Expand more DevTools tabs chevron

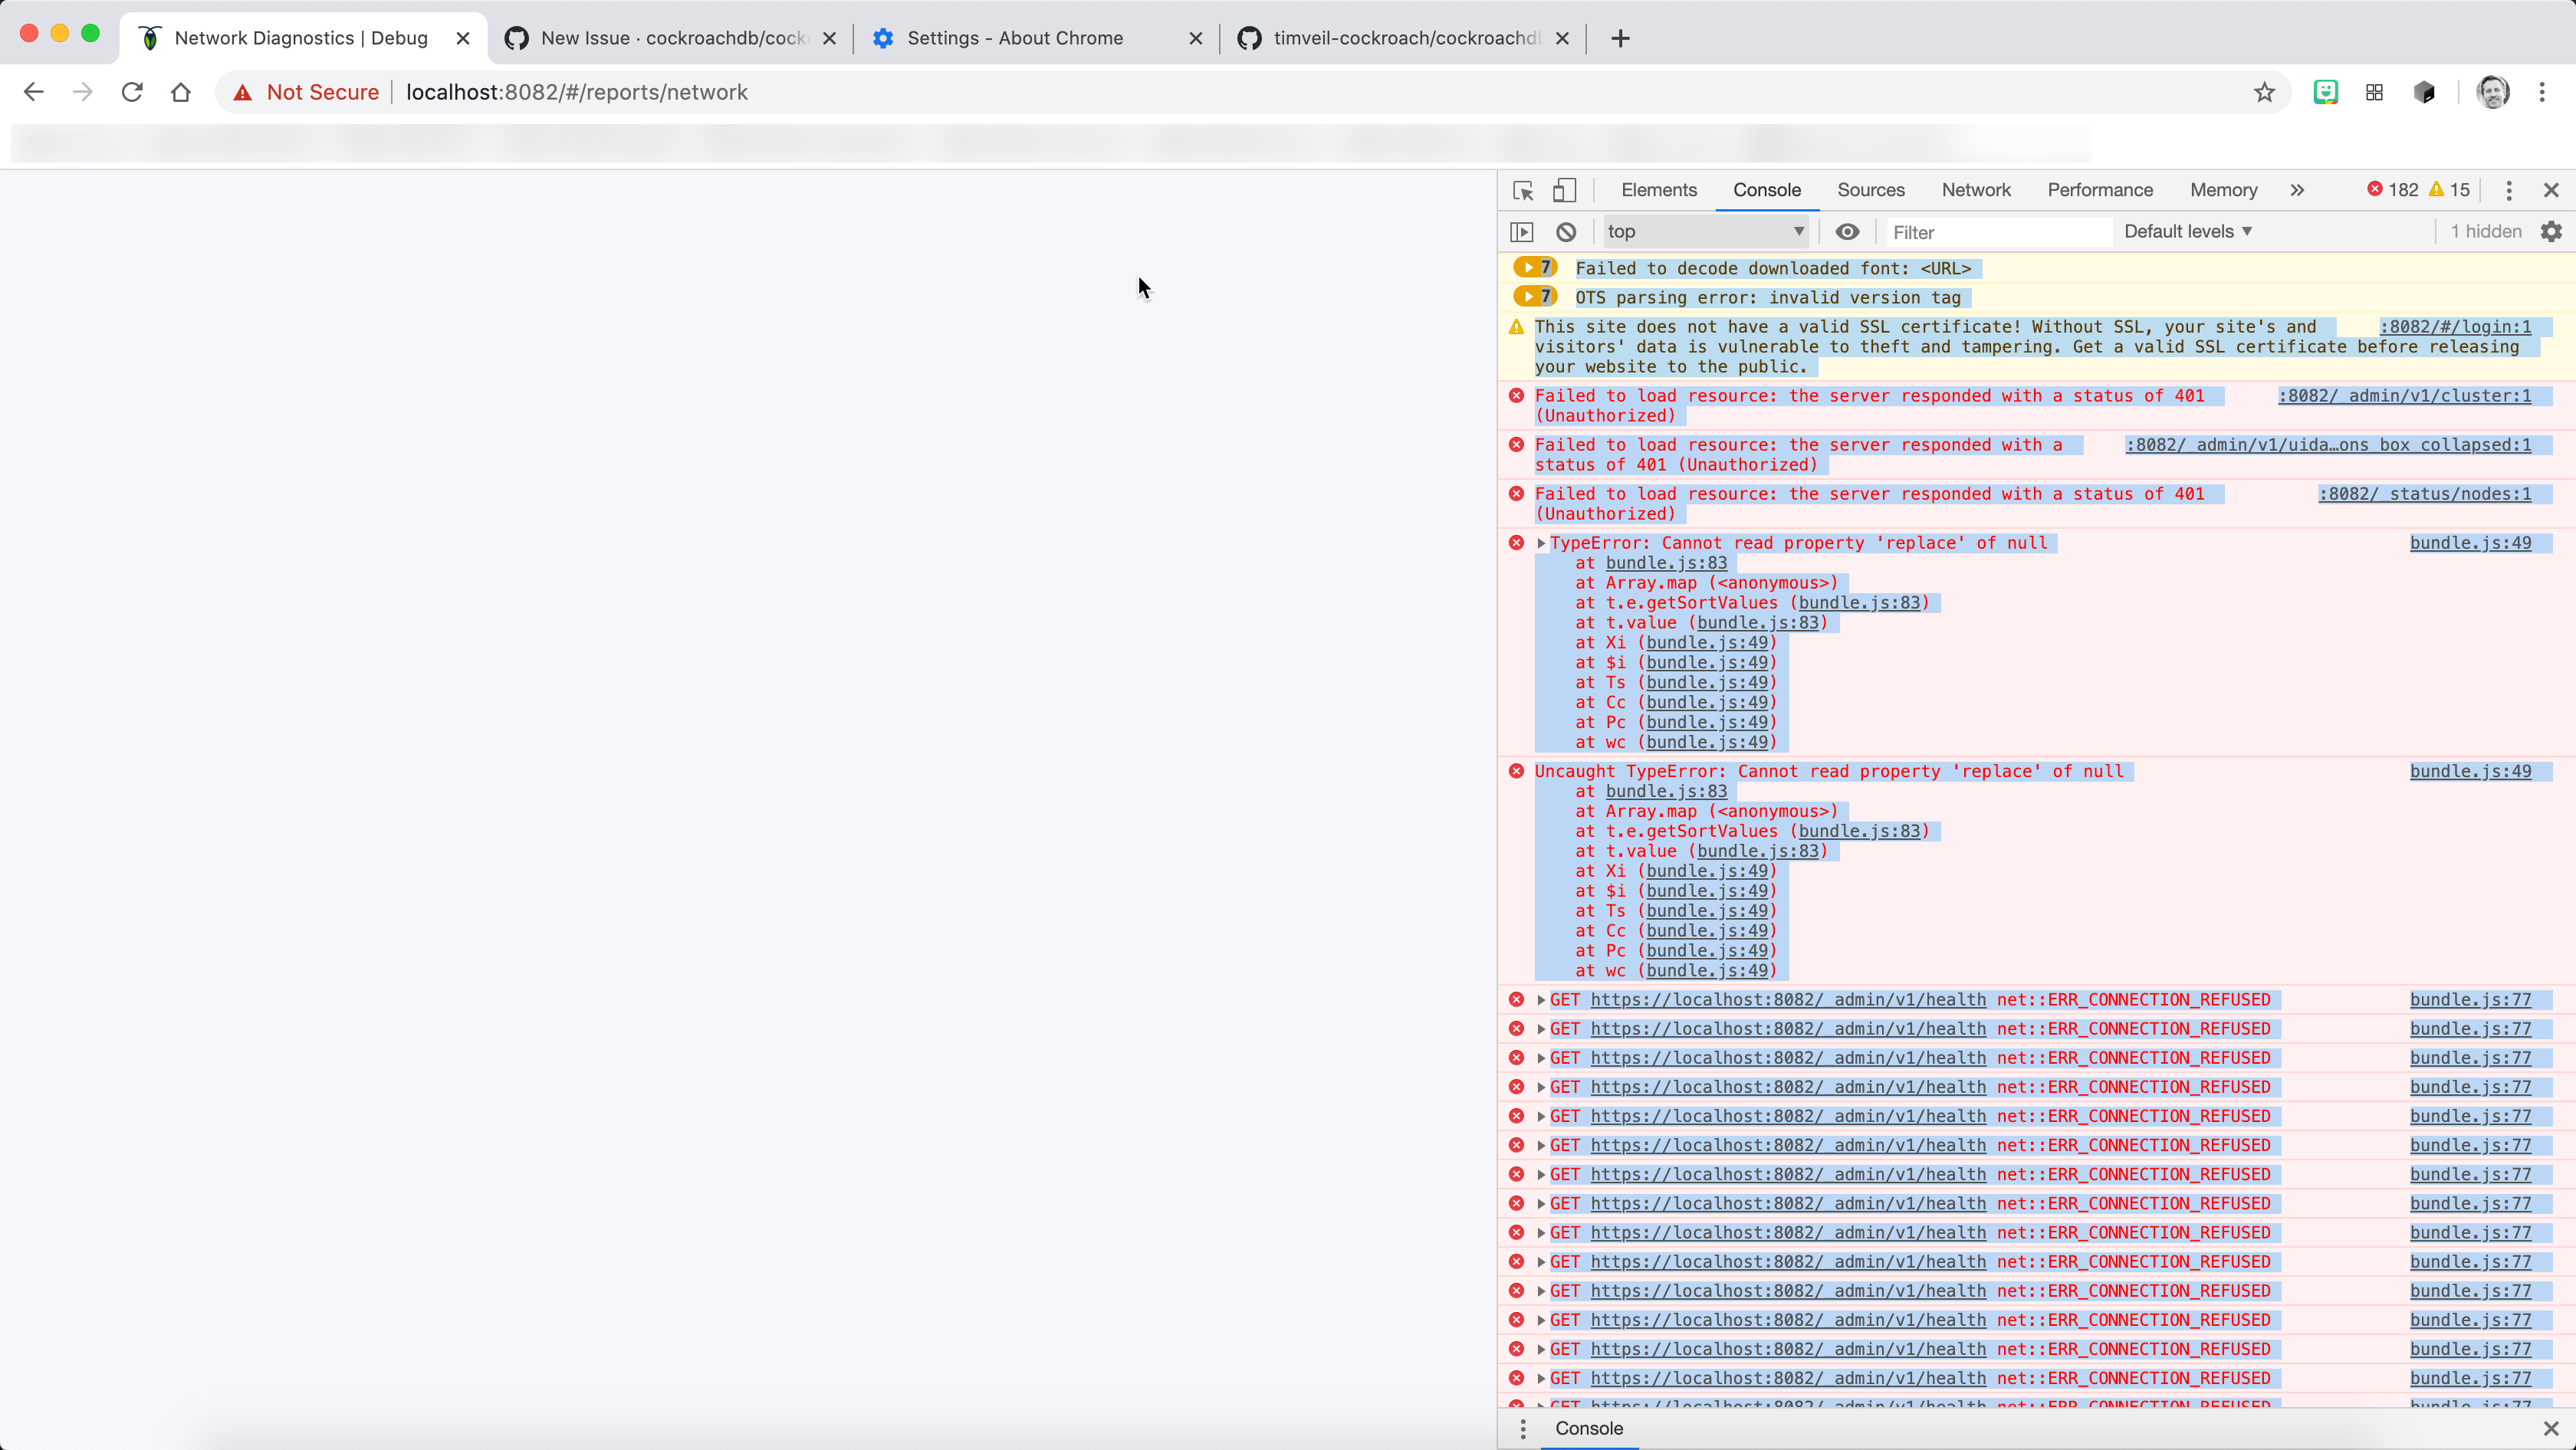tap(2297, 190)
